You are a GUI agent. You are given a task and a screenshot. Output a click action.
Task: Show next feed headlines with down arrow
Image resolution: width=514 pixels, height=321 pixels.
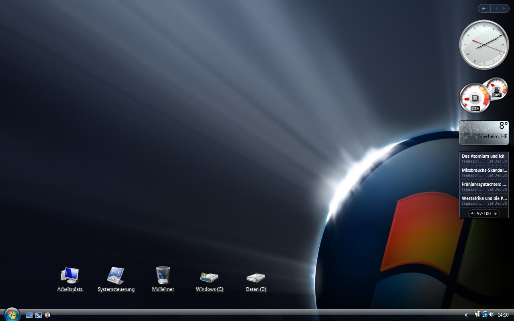(x=496, y=213)
